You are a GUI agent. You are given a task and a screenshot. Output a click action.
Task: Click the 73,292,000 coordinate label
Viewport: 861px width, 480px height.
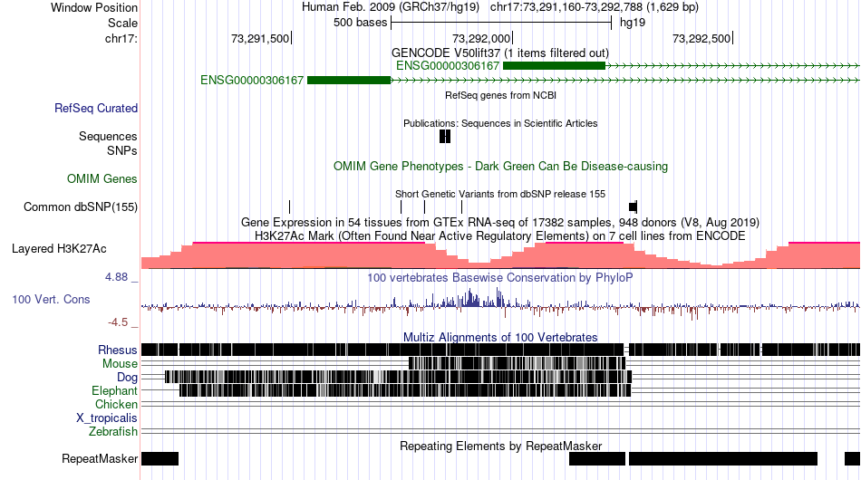[x=481, y=38]
